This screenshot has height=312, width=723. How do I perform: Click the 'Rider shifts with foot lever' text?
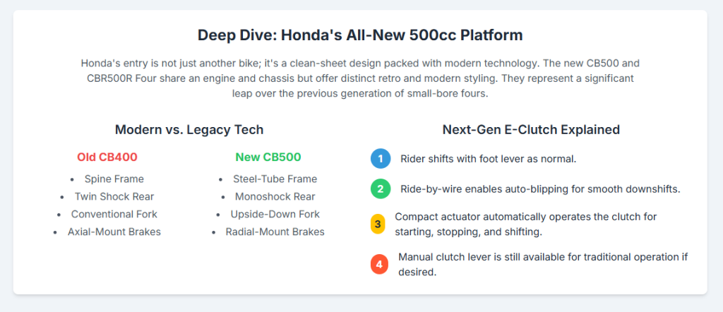point(488,159)
